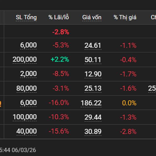Image resolution: width=156 pixels, height=156 pixels.
Task: Click the partially visible Ch column header
Action: click(x=153, y=18)
